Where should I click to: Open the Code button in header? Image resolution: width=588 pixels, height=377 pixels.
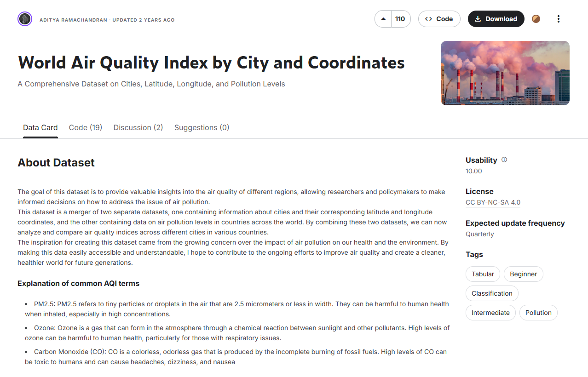[439, 19]
